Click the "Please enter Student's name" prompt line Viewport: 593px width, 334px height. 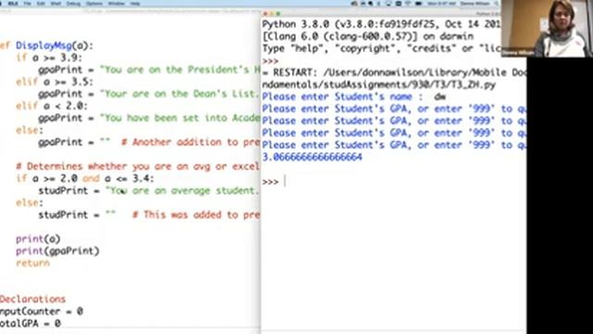click(x=342, y=96)
